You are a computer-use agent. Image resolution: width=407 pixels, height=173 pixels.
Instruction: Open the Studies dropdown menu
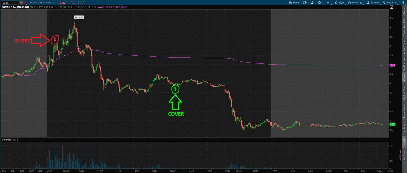pyautogui.click(x=373, y=3)
